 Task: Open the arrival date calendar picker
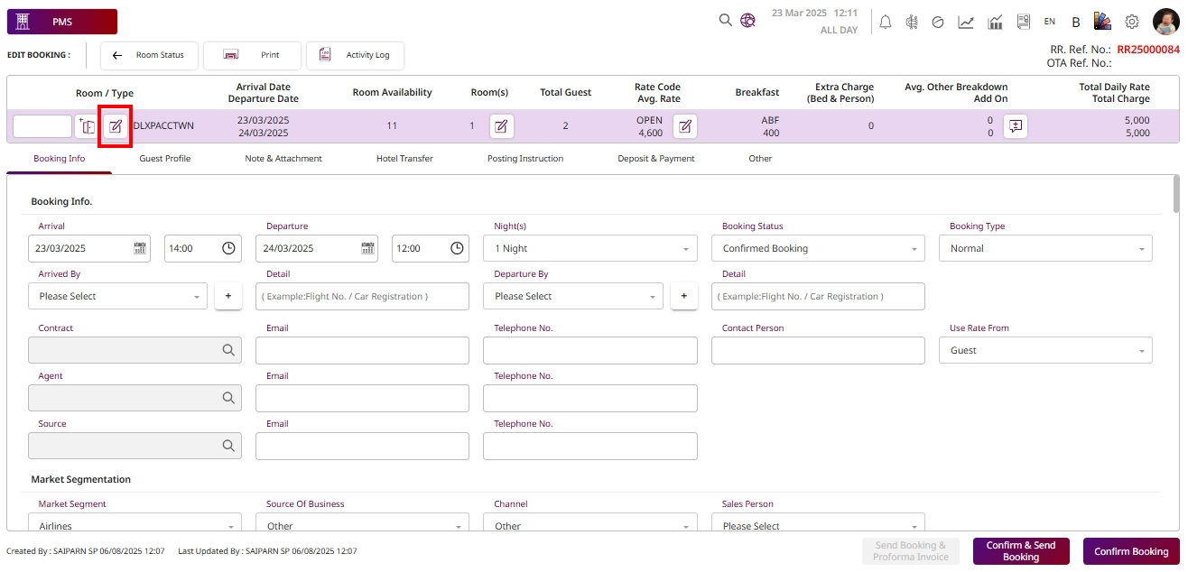(x=140, y=248)
